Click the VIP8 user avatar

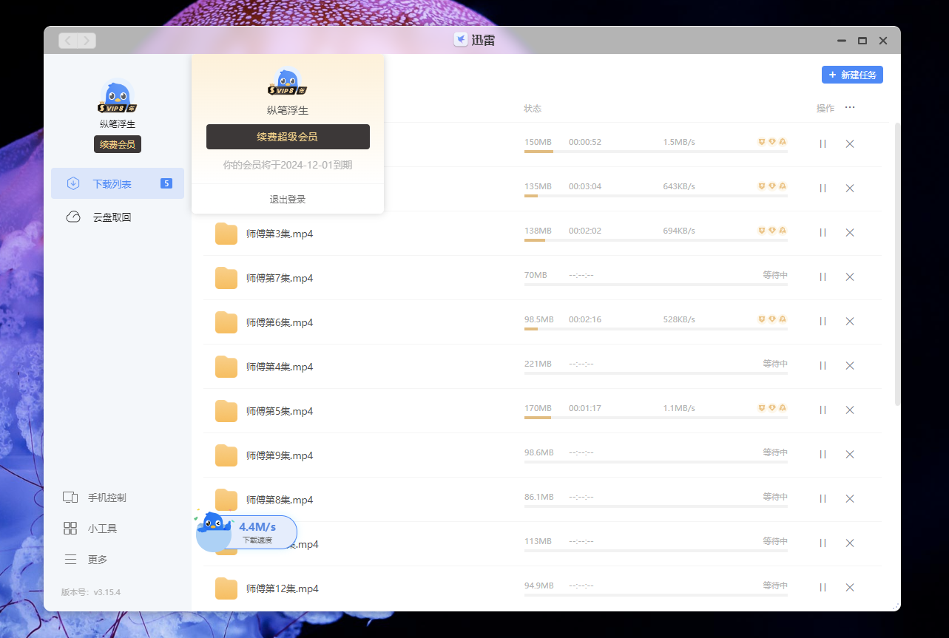pyautogui.click(x=117, y=95)
